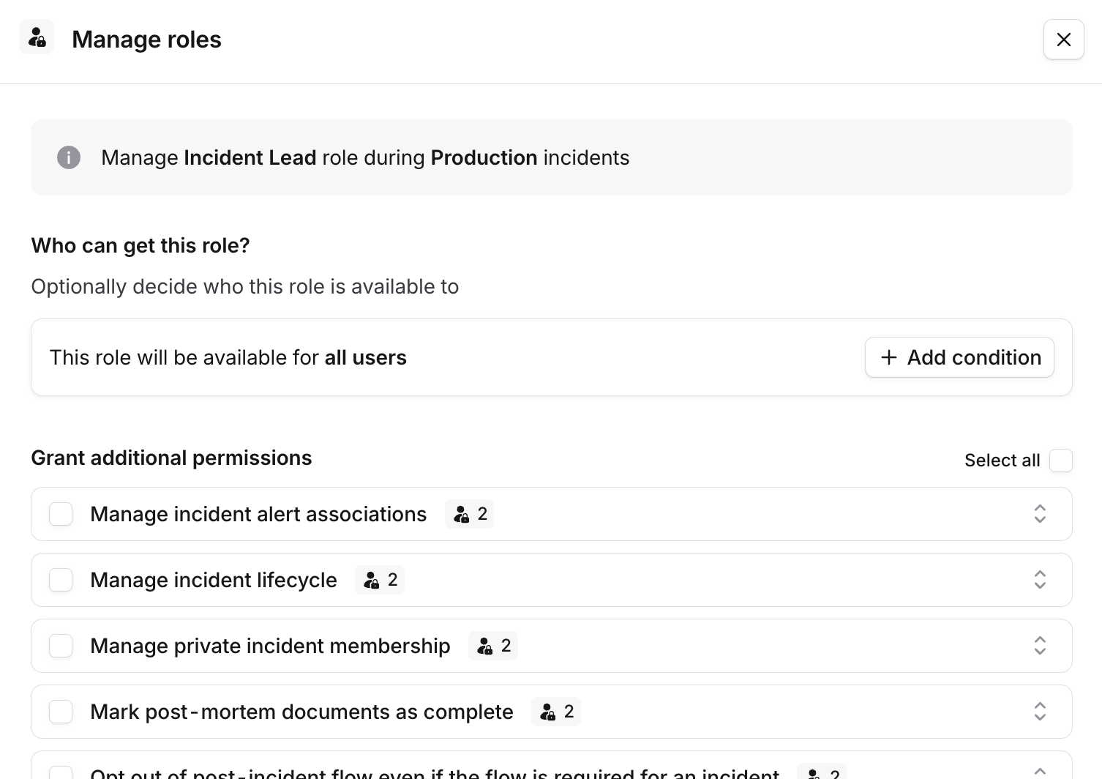Enable Manage incident alert associations permission
The image size is (1102, 779).
pyautogui.click(x=61, y=514)
